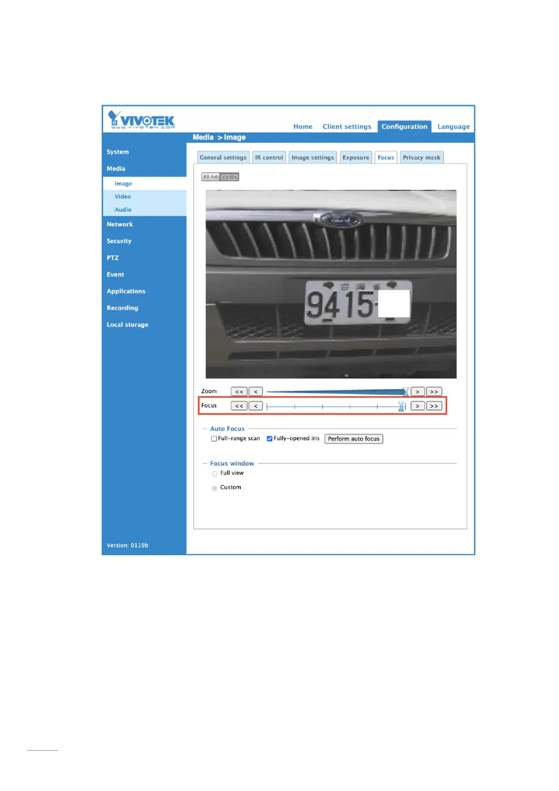The height and width of the screenshot is (791, 559).
Task: Open the Home link
Action: tap(303, 126)
